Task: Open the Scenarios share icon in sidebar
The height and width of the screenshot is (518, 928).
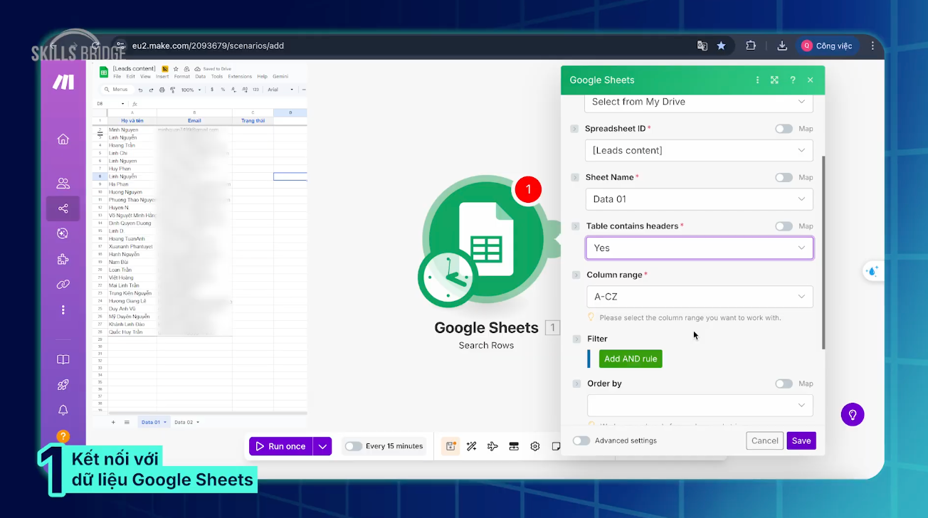Action: (x=63, y=208)
